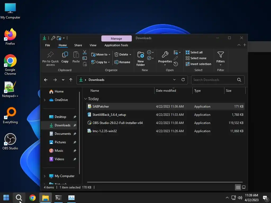Click taskbar Search magnifier
The image size is (271, 203).
pos(19,198)
